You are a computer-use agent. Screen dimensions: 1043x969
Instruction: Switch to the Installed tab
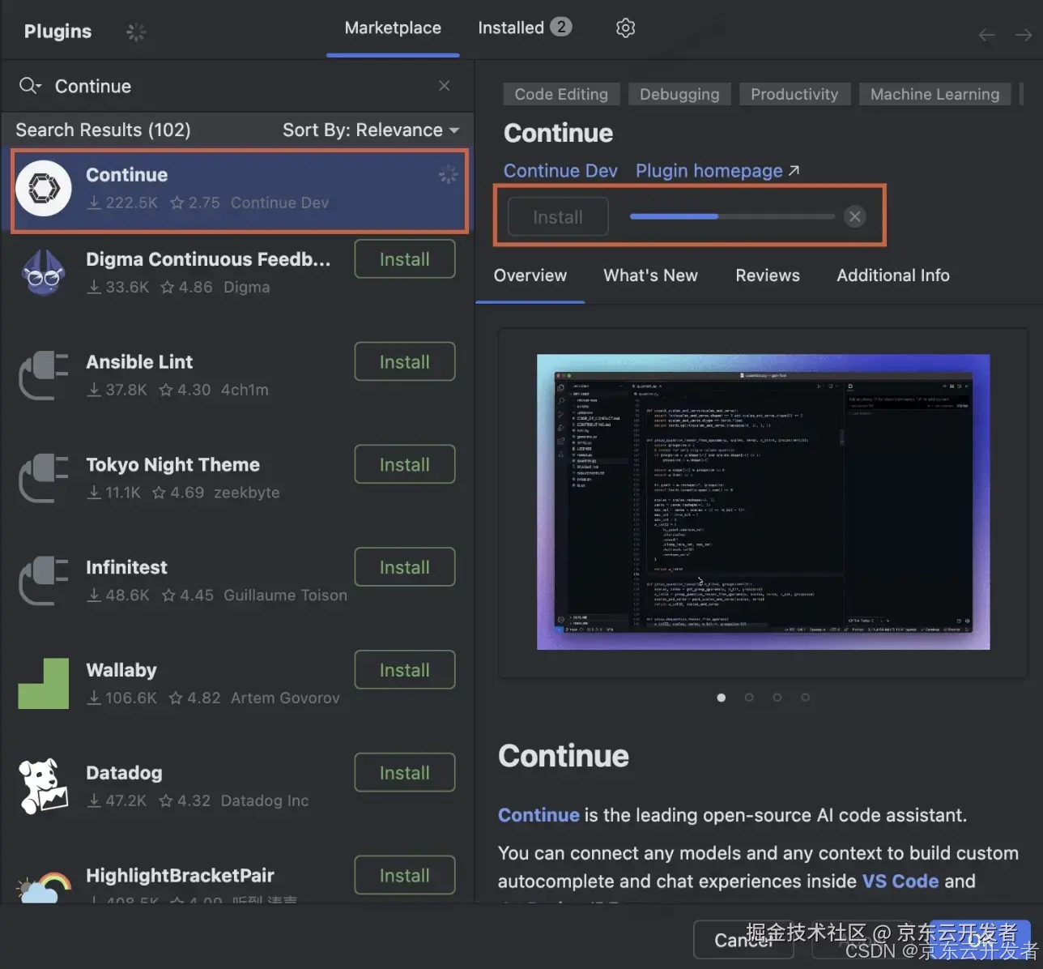point(525,28)
